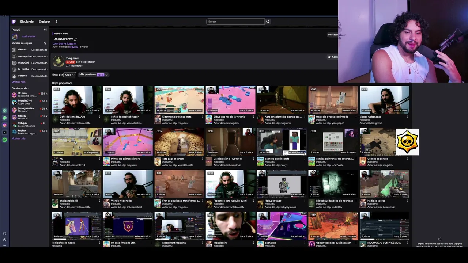
Task: Open followed channel oraziogatto
Action: (29, 56)
